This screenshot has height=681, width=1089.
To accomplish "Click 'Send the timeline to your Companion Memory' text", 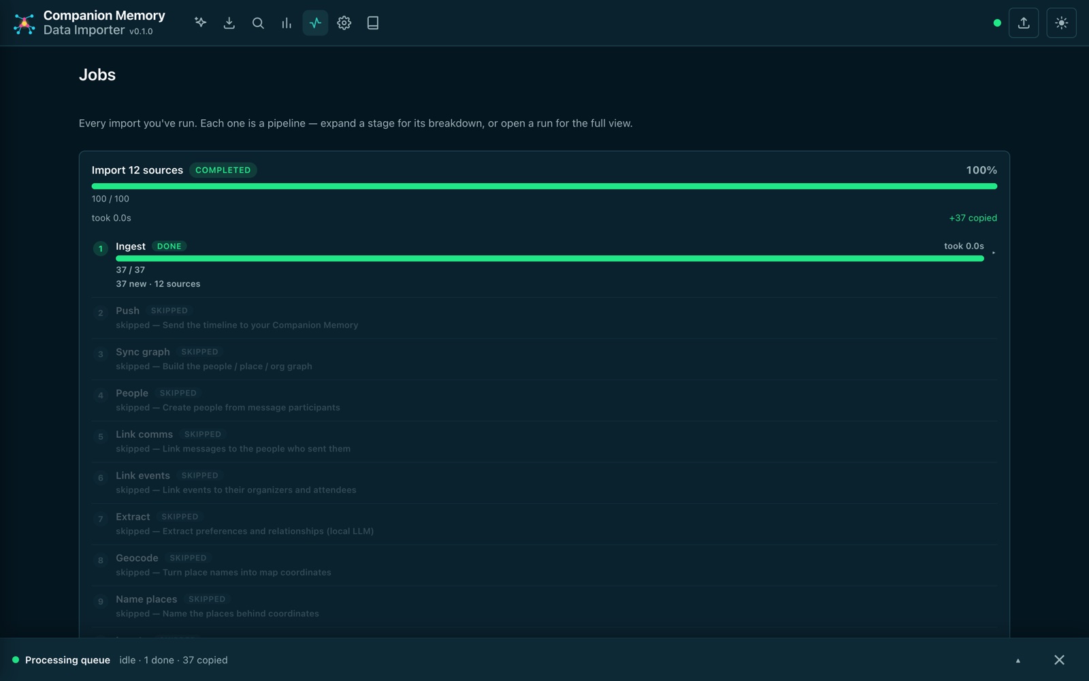I will [x=260, y=326].
